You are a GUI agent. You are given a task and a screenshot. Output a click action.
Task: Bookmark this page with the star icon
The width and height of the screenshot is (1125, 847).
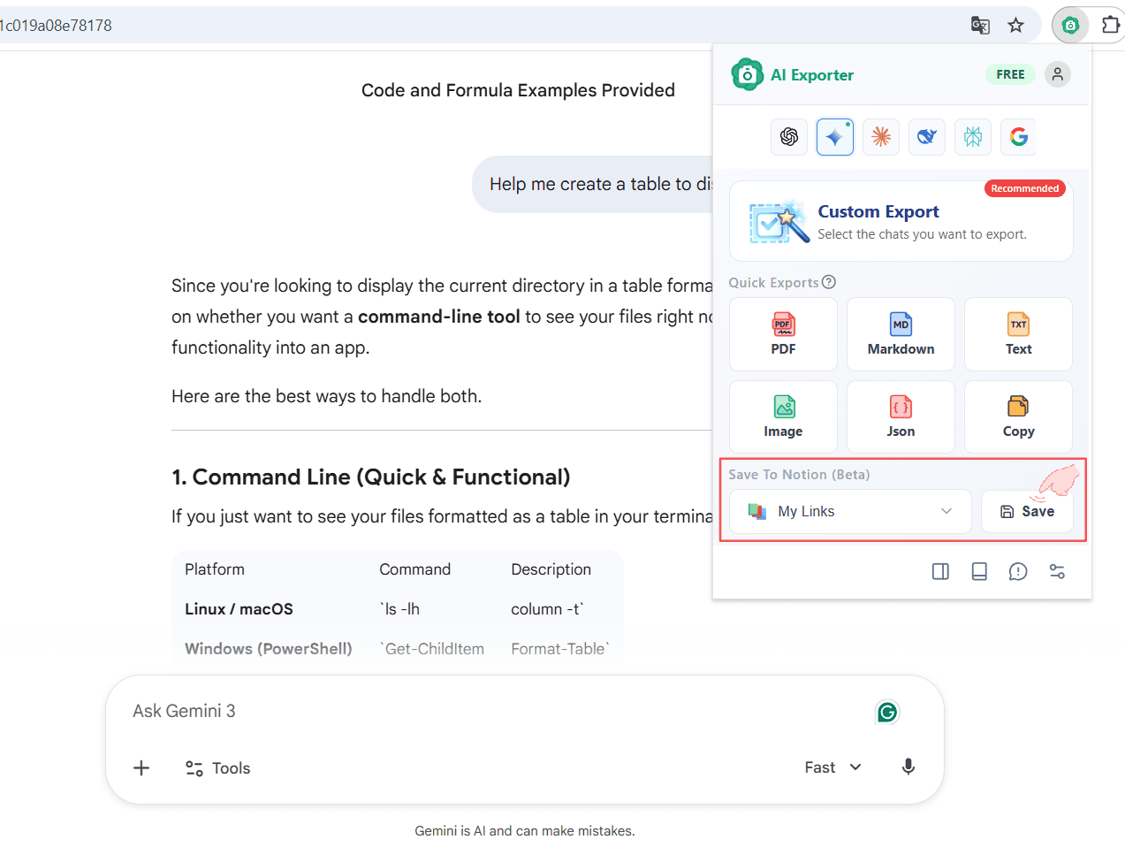tap(1016, 26)
